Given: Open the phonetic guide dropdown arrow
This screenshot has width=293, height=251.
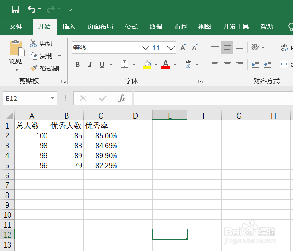Looking at the screenshot, I should tap(197, 65).
